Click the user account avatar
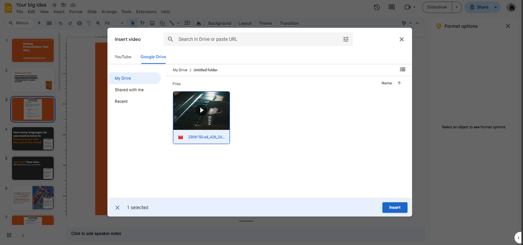The width and height of the screenshot is (523, 245). point(511,7)
